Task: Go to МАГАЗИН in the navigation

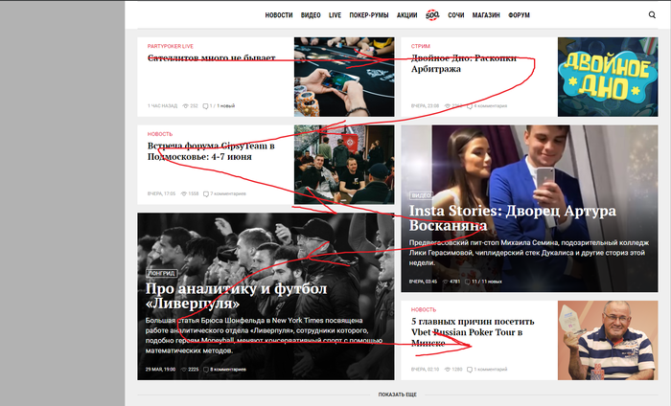Action: click(486, 15)
